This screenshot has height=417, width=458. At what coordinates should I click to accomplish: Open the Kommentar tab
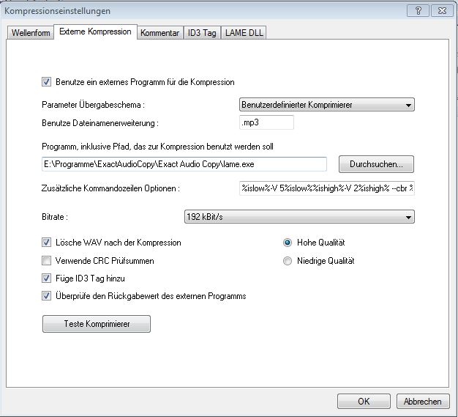coord(160,33)
